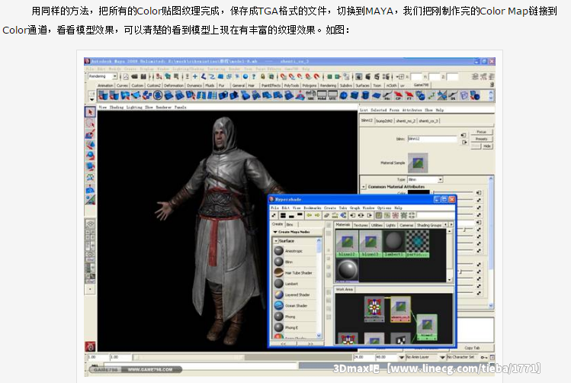
Task: Switch to the Hypershade Utilities tab
Action: coord(377,225)
